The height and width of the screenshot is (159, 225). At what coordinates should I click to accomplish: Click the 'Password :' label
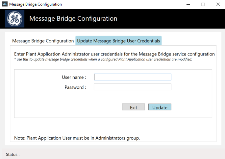point(75,87)
